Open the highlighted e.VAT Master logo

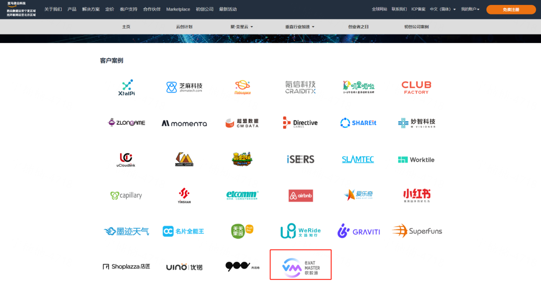click(301, 265)
